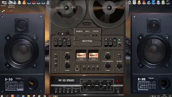
Task: Open the notification center icon in taskbar
Action: point(170,96)
